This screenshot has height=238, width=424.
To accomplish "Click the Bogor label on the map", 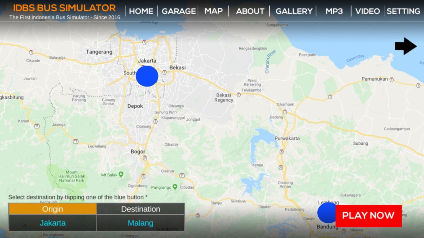I will tap(138, 152).
